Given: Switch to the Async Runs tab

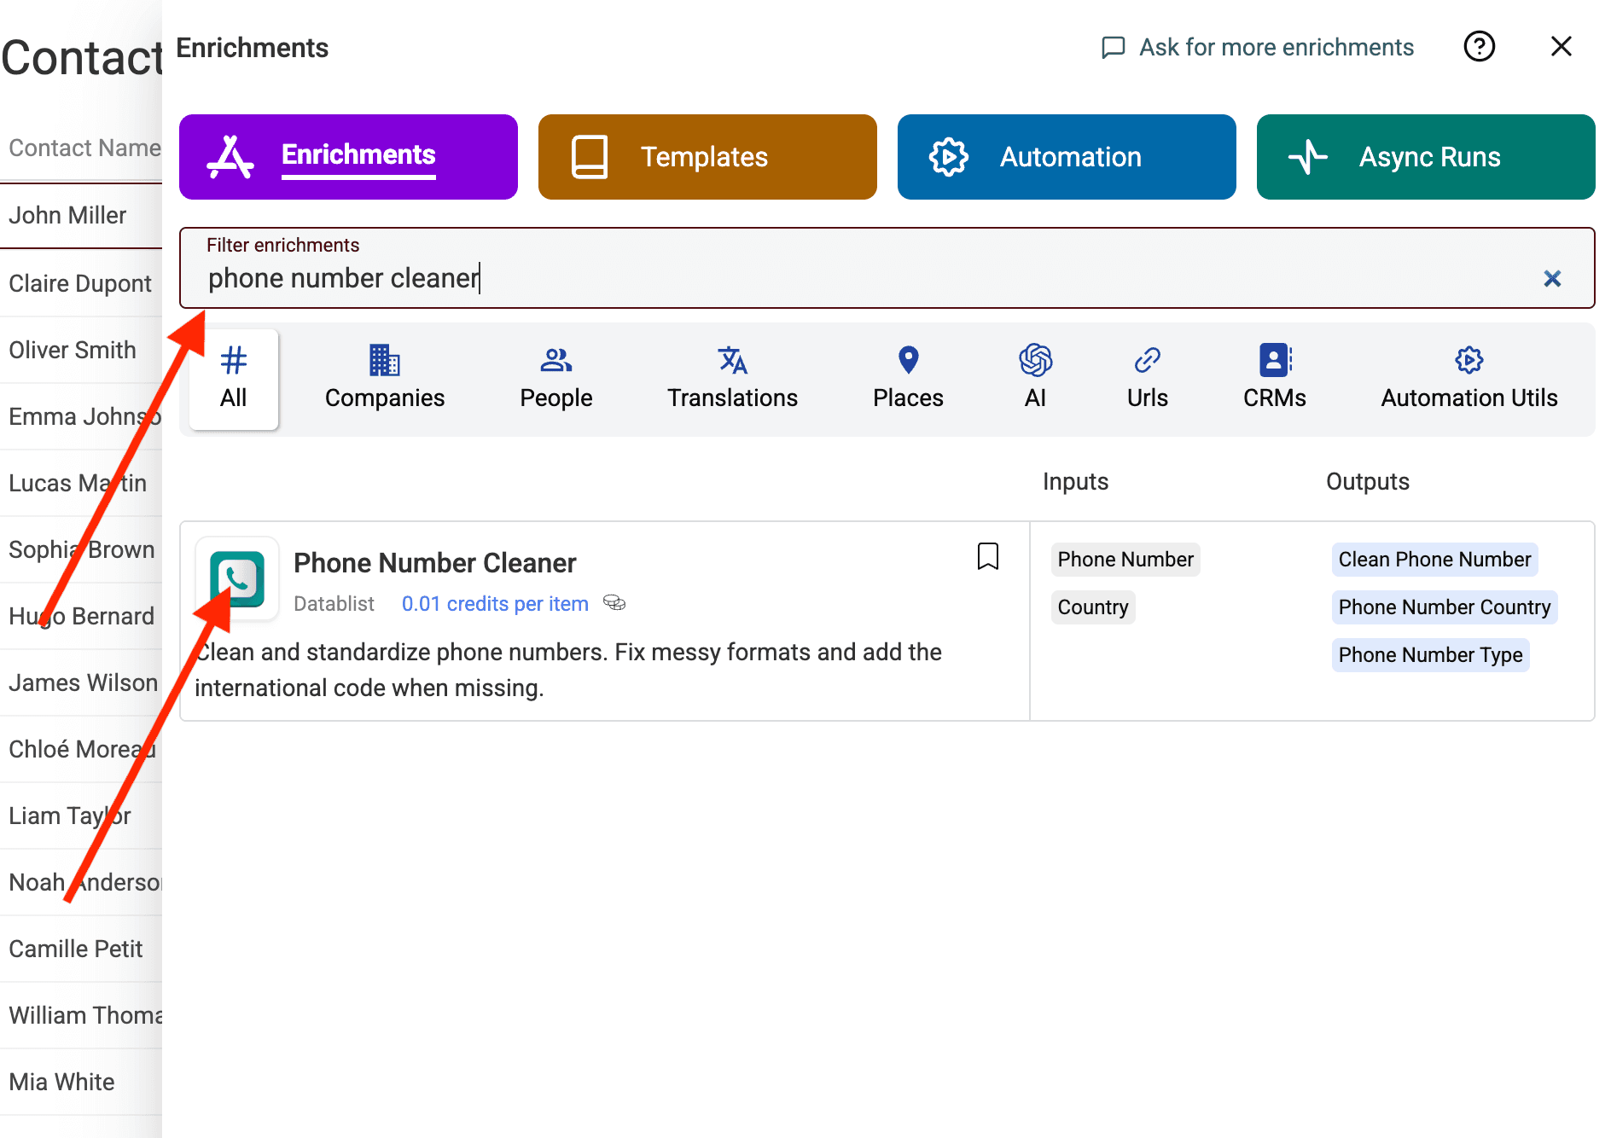Looking at the screenshot, I should pyautogui.click(x=1425, y=156).
